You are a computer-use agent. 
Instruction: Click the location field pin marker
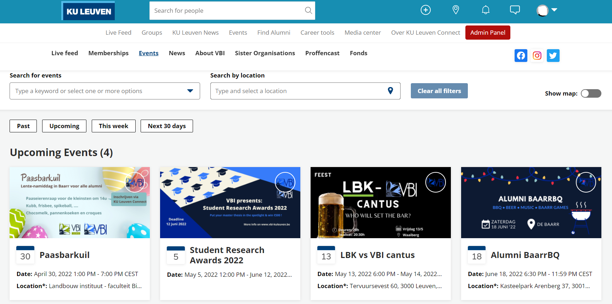coord(390,91)
